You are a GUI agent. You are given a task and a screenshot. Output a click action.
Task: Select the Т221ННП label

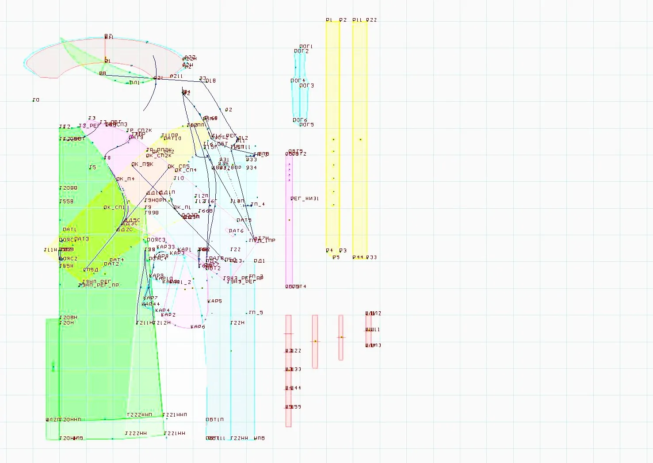coord(175,415)
